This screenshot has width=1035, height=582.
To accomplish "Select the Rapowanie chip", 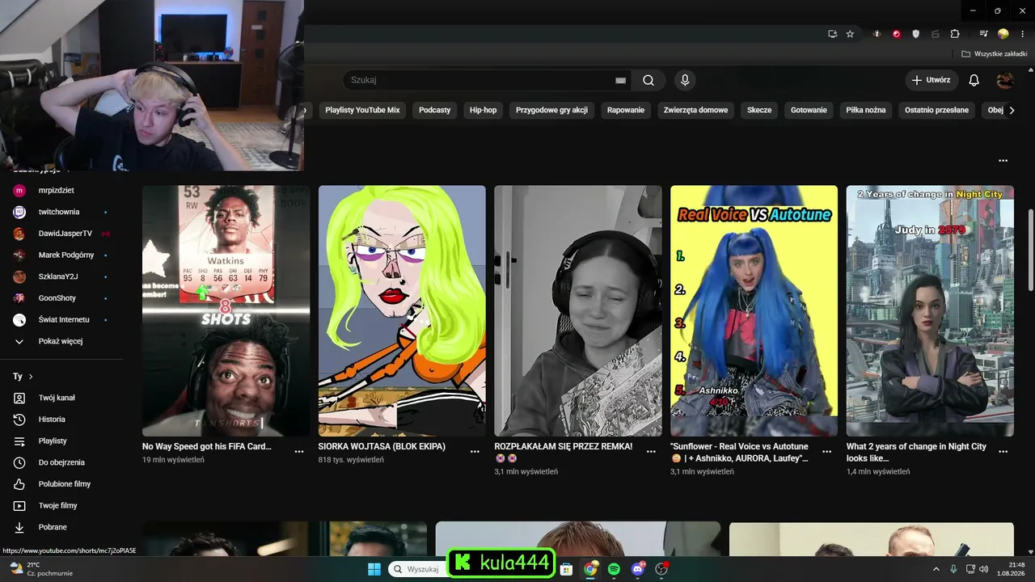I will click(626, 110).
